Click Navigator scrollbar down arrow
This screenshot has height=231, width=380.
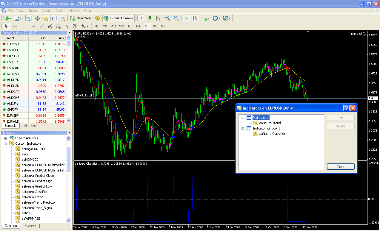click(x=69, y=221)
